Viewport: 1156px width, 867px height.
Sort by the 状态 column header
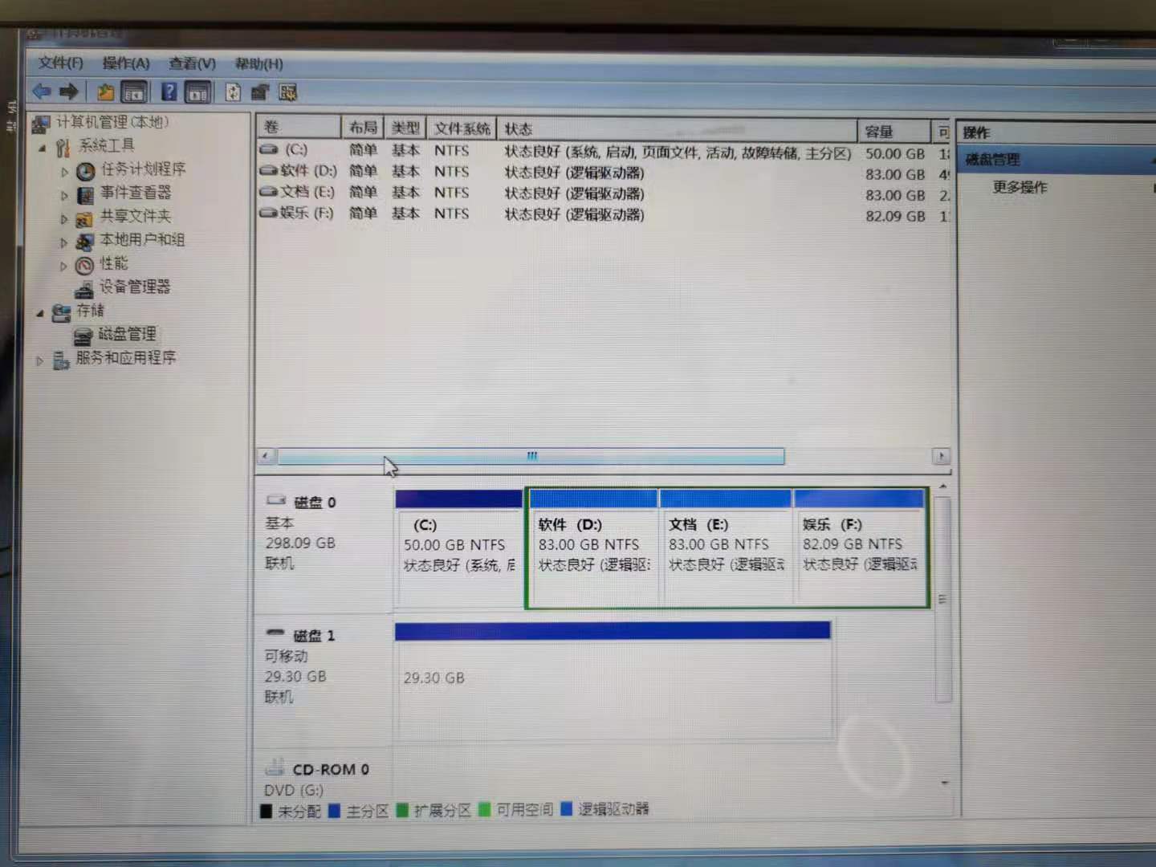tap(677, 129)
